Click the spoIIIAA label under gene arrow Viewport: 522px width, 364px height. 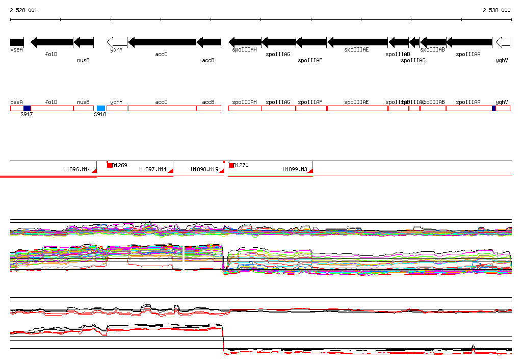[x=468, y=54]
